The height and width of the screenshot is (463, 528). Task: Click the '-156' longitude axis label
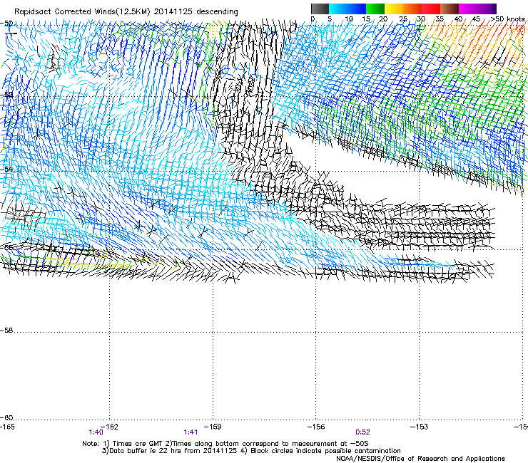pos(316,427)
